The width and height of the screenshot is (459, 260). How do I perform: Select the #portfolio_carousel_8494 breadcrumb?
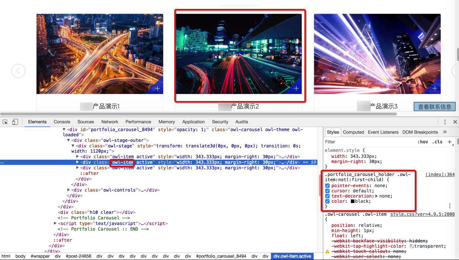tap(221, 256)
